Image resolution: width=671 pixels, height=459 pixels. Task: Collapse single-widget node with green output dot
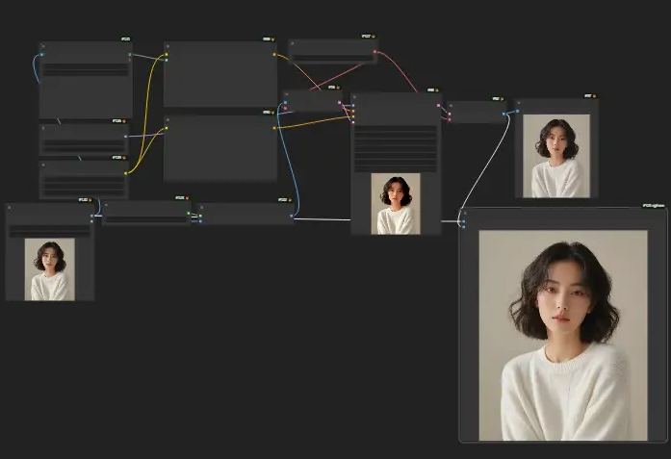pos(106,205)
